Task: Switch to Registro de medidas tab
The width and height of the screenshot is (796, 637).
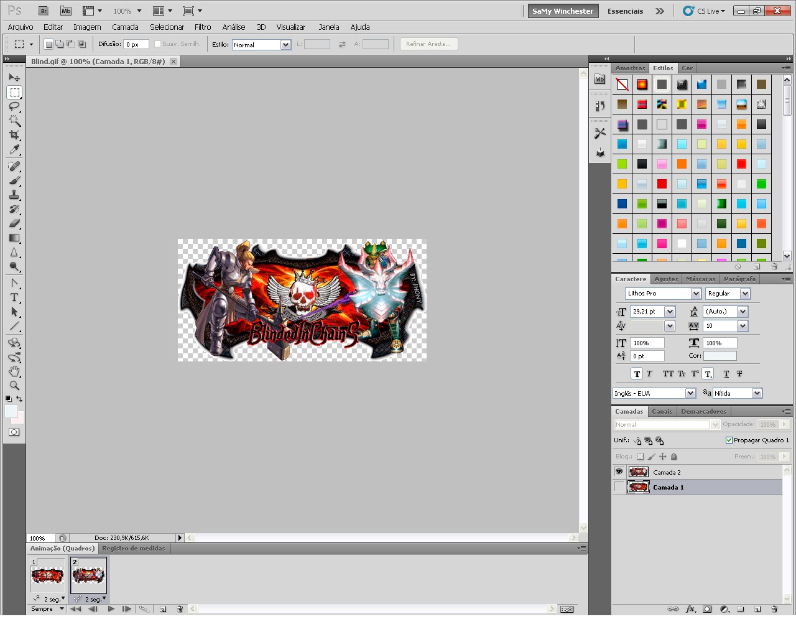Action: [x=134, y=548]
